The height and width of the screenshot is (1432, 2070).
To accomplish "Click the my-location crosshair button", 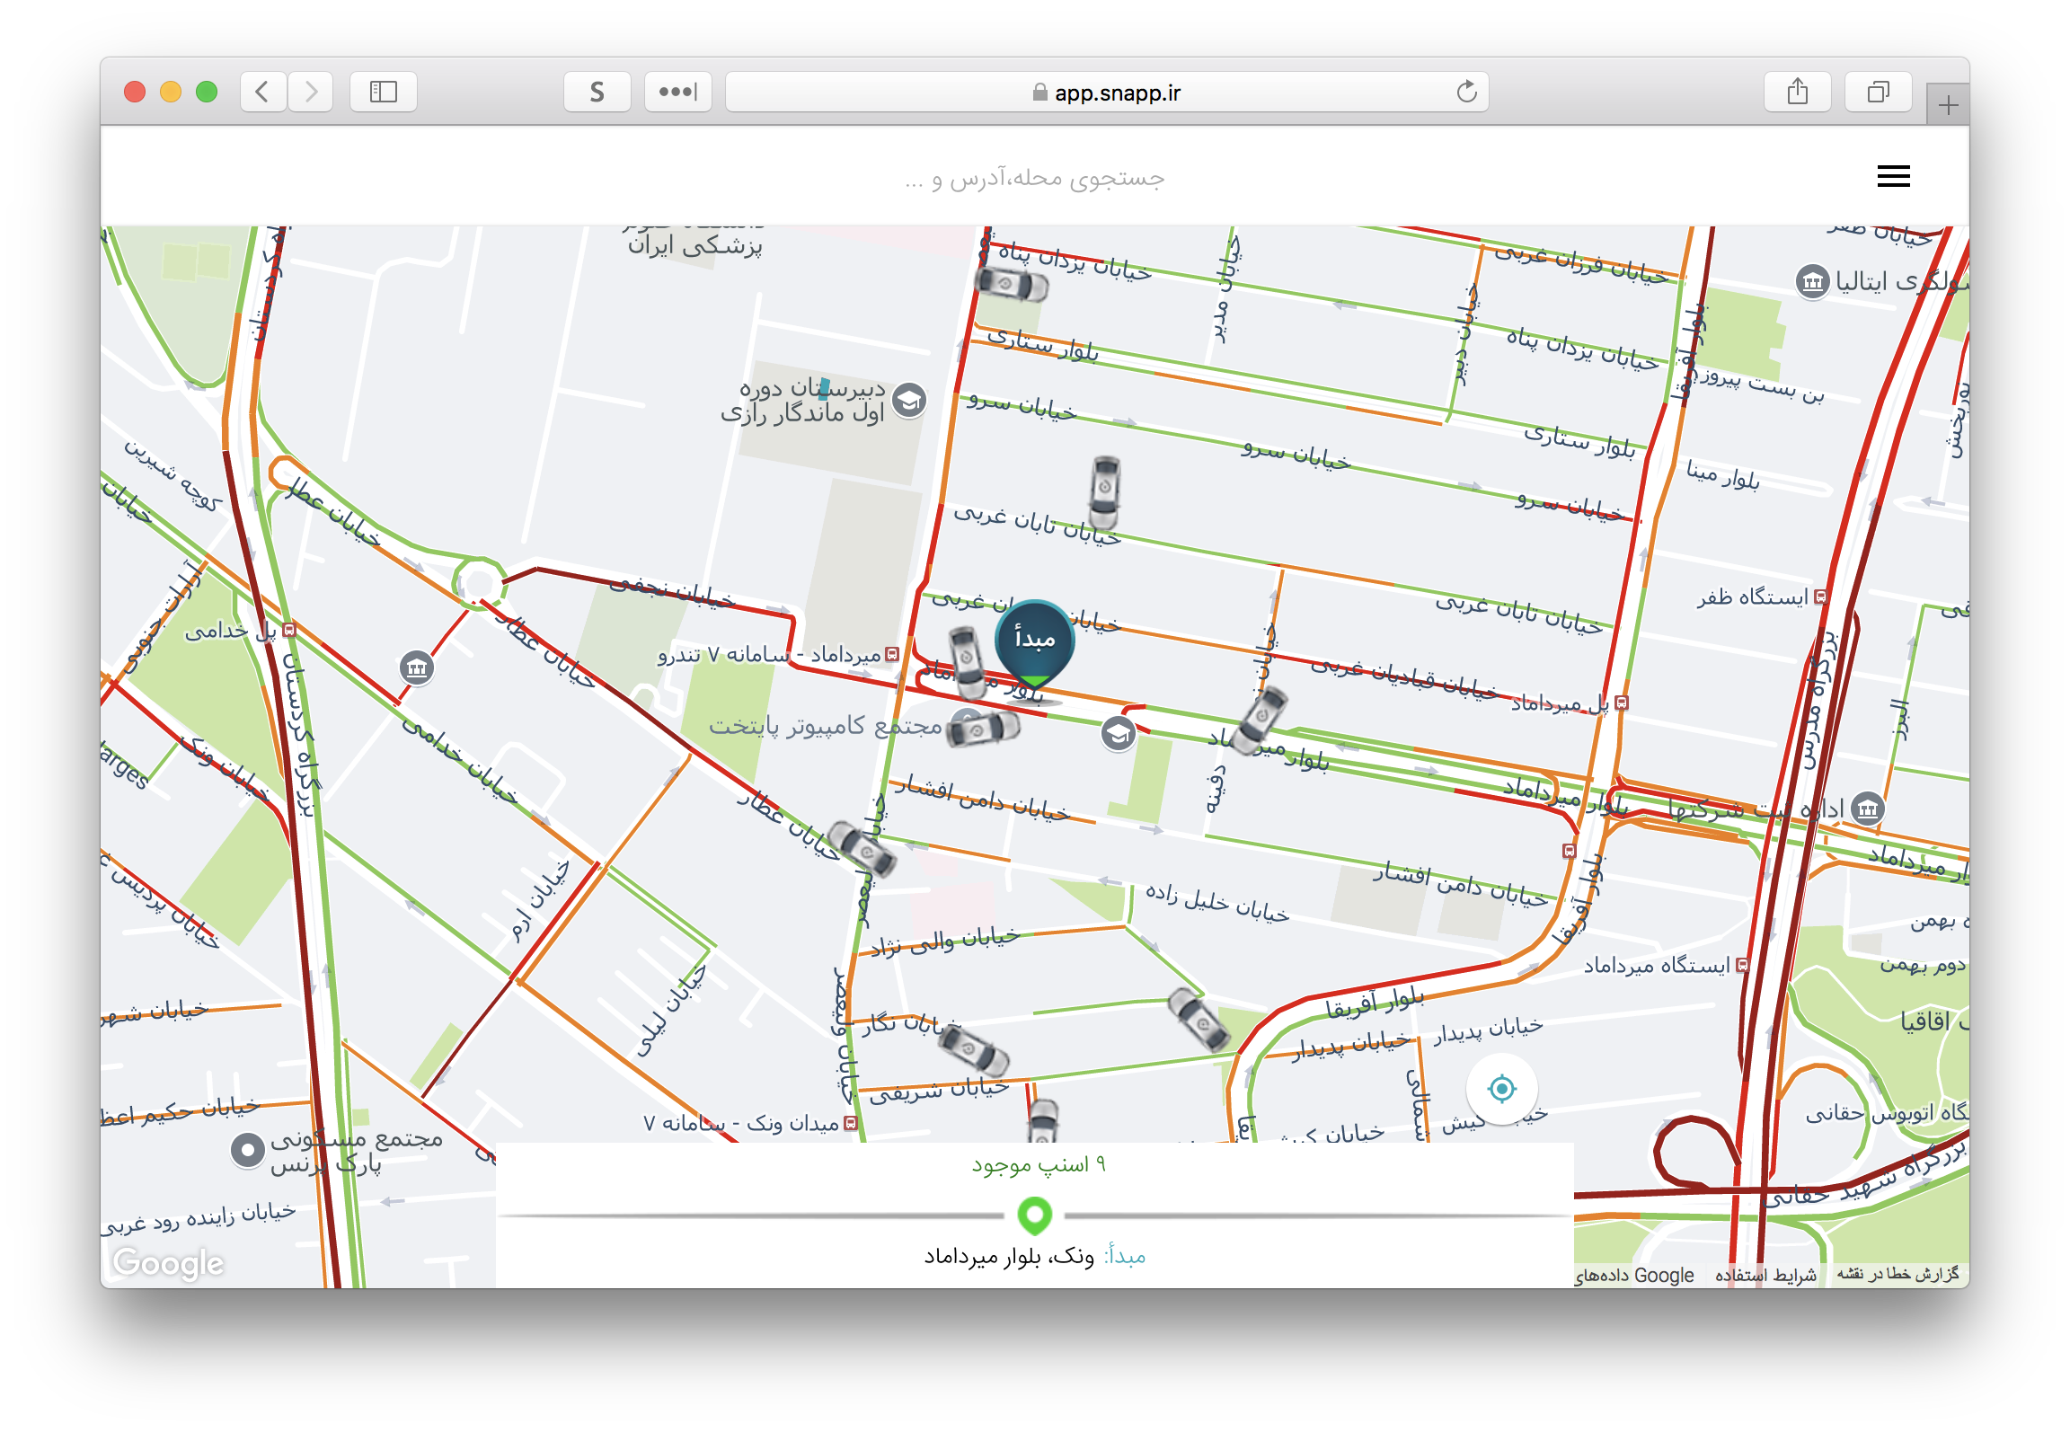I will [x=1501, y=1089].
